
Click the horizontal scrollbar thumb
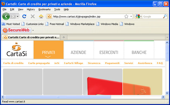(58, 97)
